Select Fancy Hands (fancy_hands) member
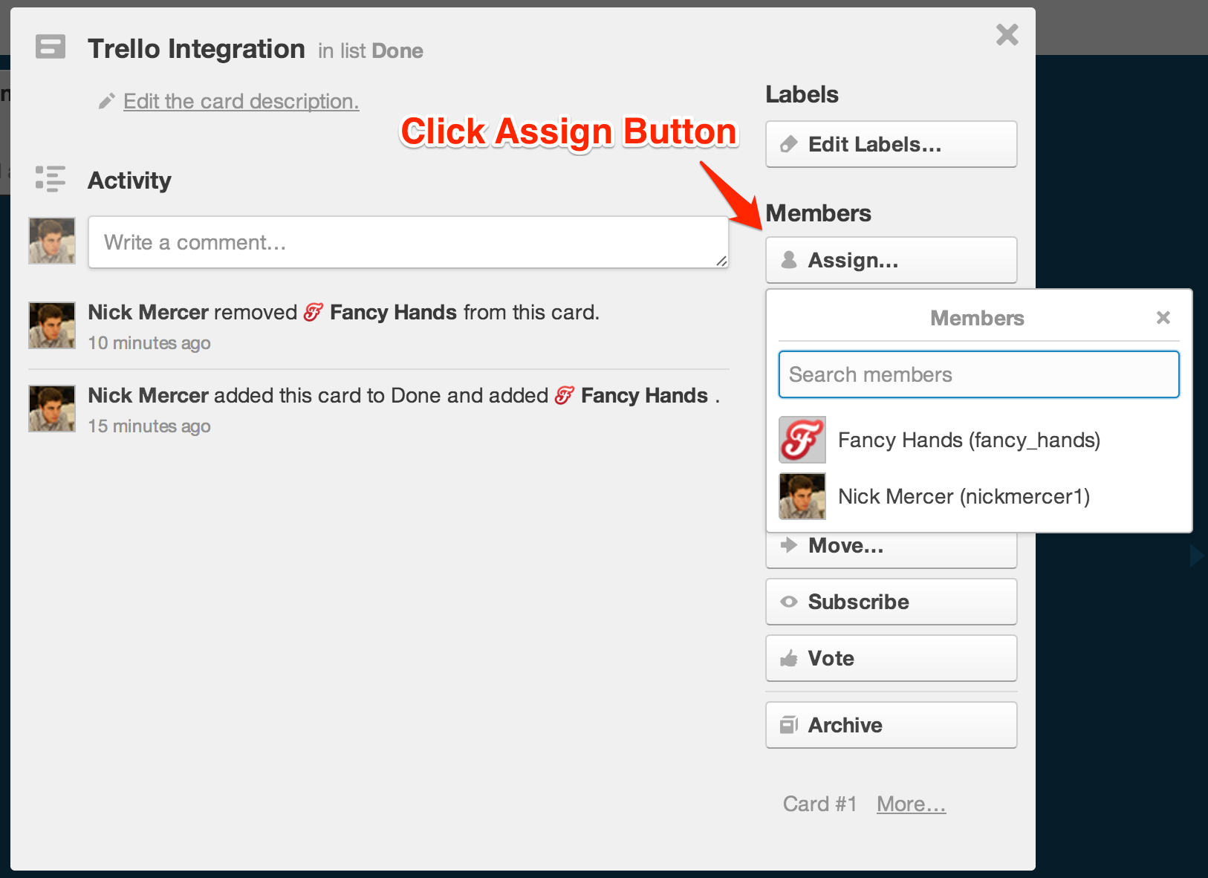This screenshot has height=878, width=1208. (968, 440)
